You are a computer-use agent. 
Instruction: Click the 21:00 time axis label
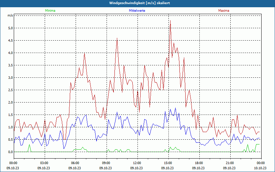click(x=230, y=163)
